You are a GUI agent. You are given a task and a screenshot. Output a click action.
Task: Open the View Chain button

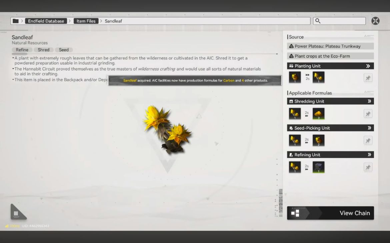click(330, 213)
